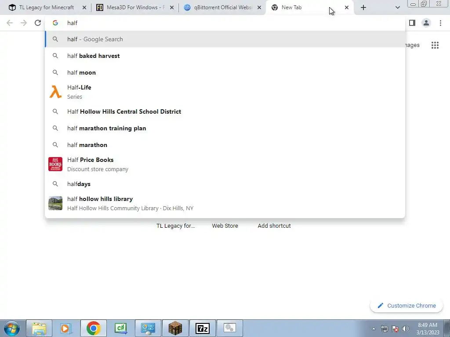
Task: Open the 7-Zip taskbar icon
Action: pyautogui.click(x=202, y=328)
